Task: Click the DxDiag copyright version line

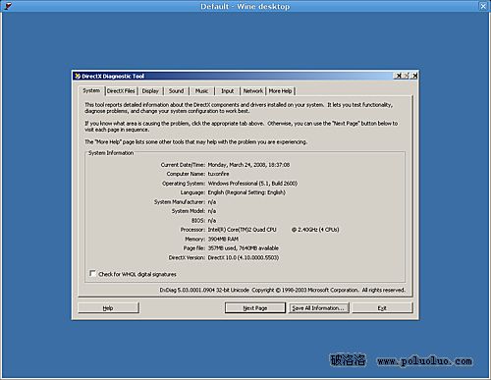Action: click(x=282, y=290)
